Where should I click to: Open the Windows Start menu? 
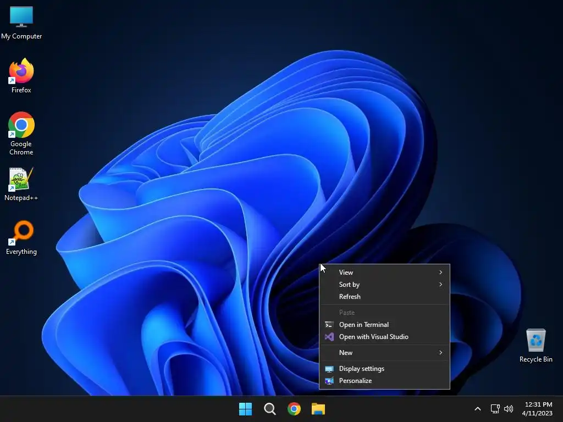pos(246,409)
